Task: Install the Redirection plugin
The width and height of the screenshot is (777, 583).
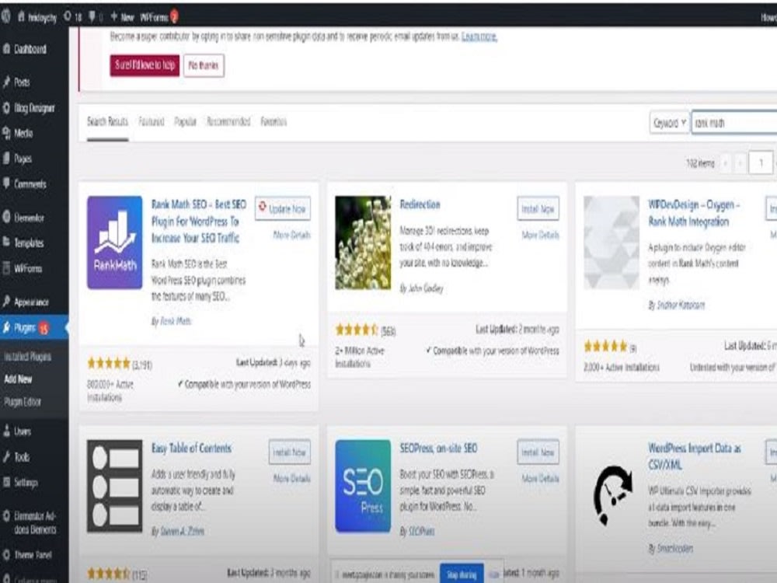Action: pyautogui.click(x=538, y=208)
